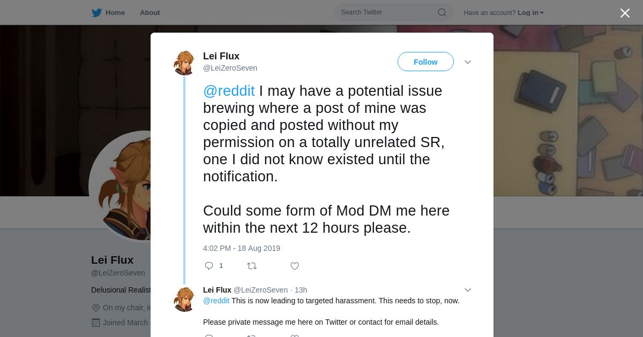Open the About page

tap(150, 13)
